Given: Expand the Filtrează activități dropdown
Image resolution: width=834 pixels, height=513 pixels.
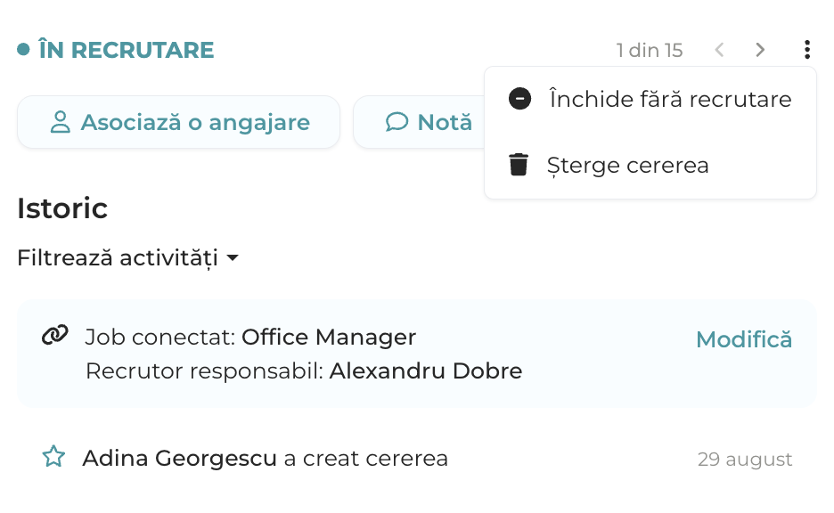Looking at the screenshot, I should pos(127,257).
